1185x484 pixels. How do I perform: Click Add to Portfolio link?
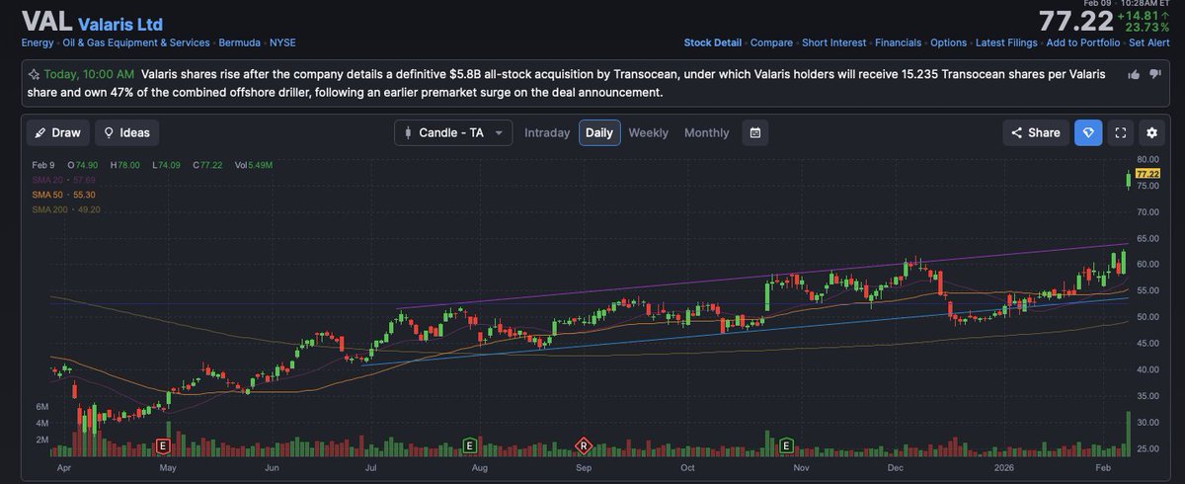[x=1083, y=42]
